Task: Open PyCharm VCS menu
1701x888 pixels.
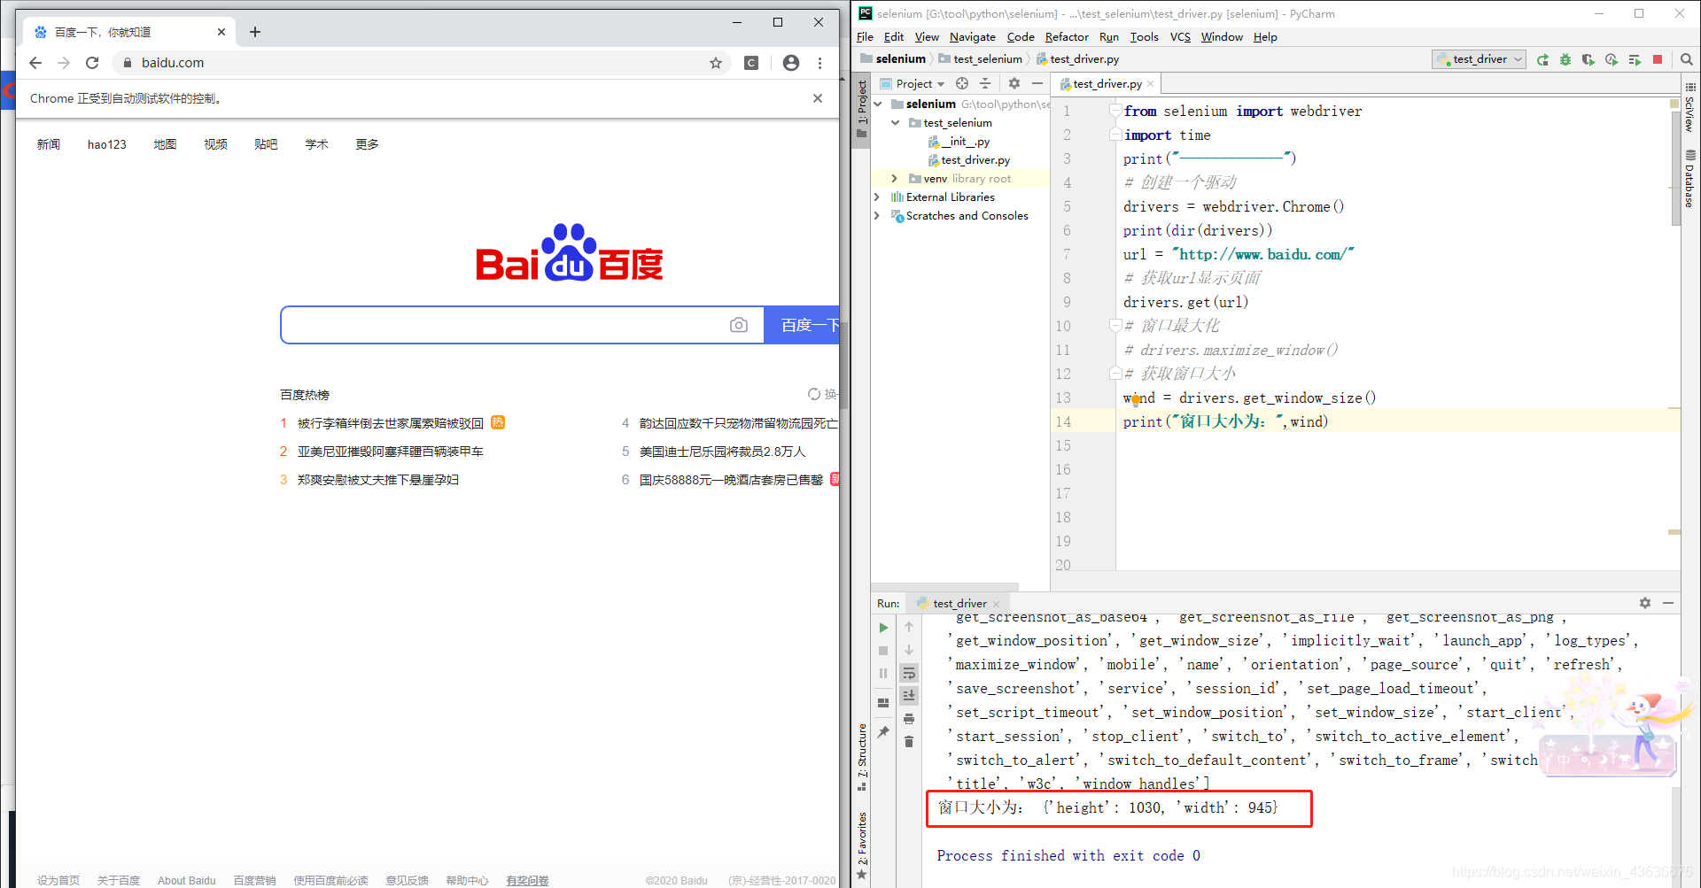Action: [1180, 37]
